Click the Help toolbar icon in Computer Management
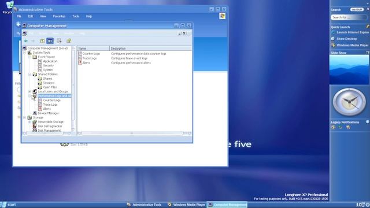370x208 pixels. 69,41
